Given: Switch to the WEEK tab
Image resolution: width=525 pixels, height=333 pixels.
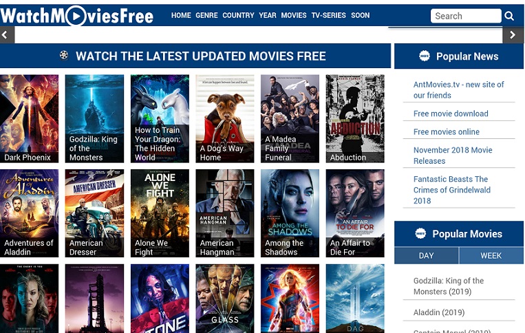Looking at the screenshot, I should [x=491, y=256].
